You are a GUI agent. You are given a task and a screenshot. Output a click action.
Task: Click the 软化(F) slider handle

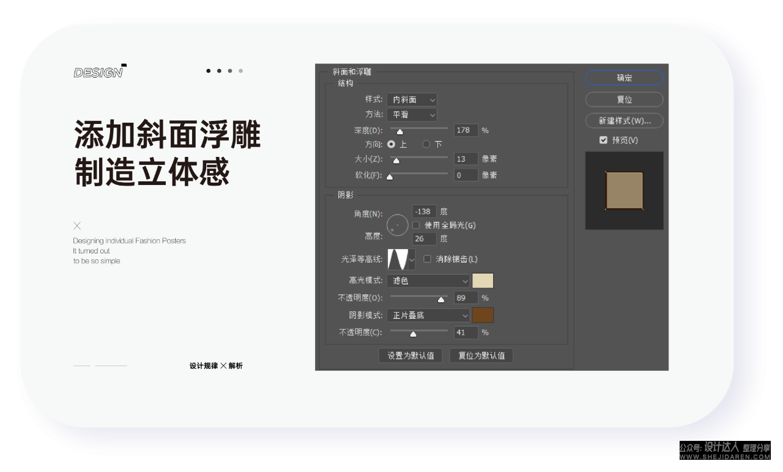coord(390,177)
